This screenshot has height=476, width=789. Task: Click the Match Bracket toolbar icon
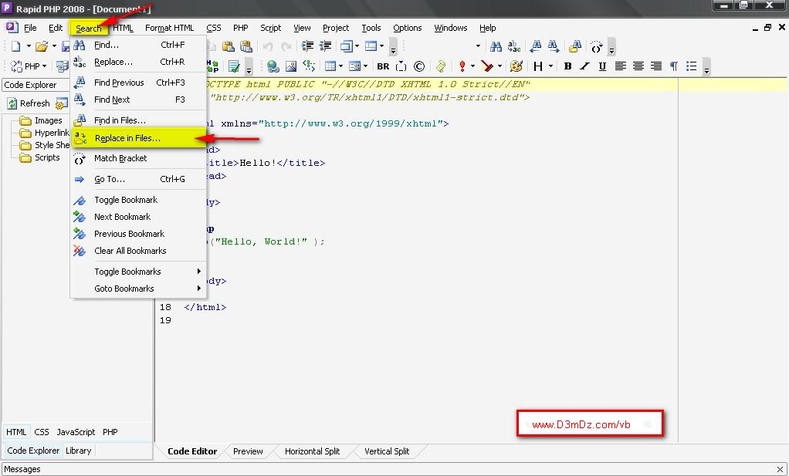596,47
